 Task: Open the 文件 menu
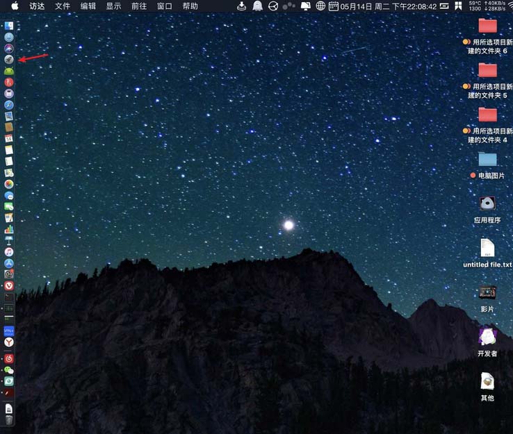63,6
